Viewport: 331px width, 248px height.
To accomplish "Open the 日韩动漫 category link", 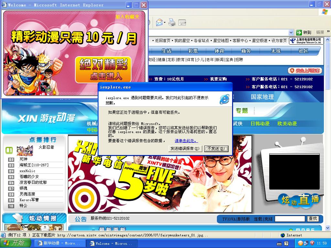I will (260, 124).
